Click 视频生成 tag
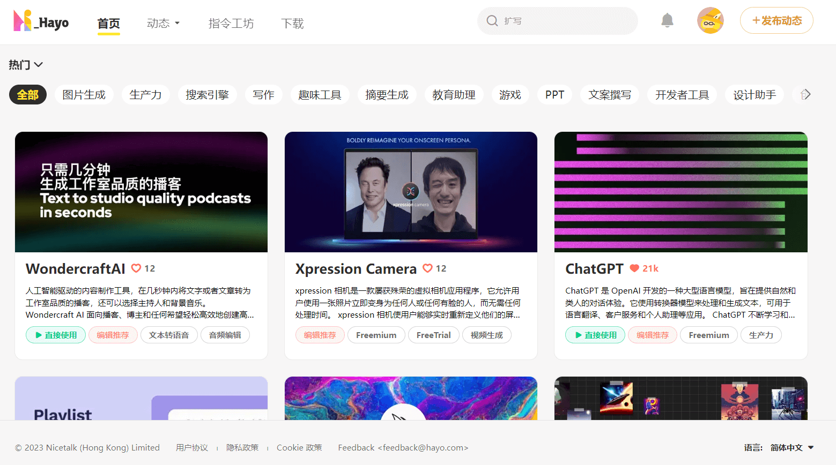This screenshot has width=836, height=465. click(x=487, y=335)
